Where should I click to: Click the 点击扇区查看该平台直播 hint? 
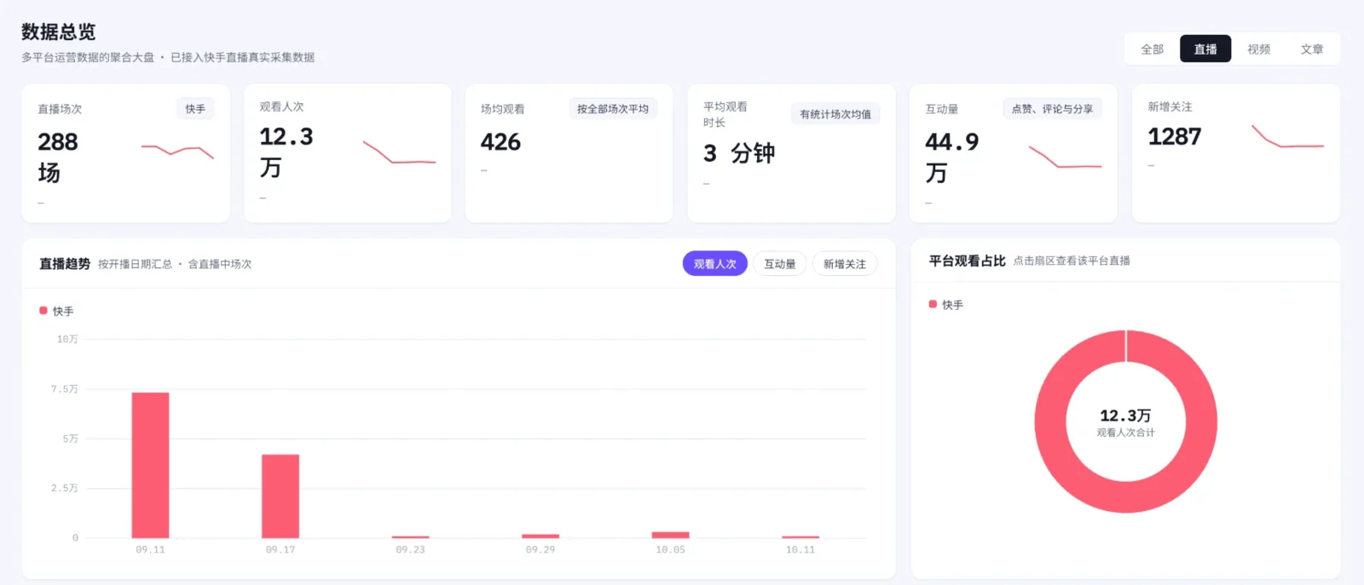(x=1072, y=261)
